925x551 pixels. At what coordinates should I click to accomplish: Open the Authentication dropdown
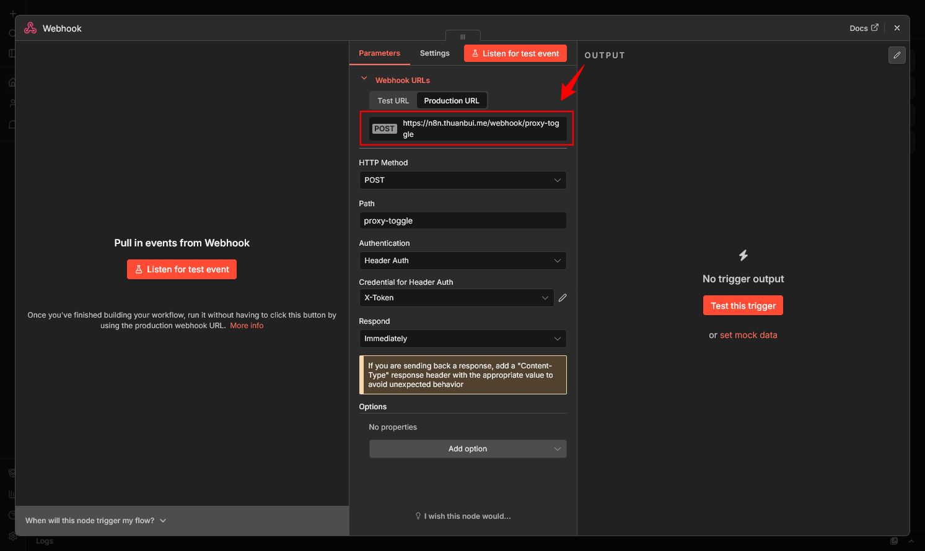click(463, 261)
